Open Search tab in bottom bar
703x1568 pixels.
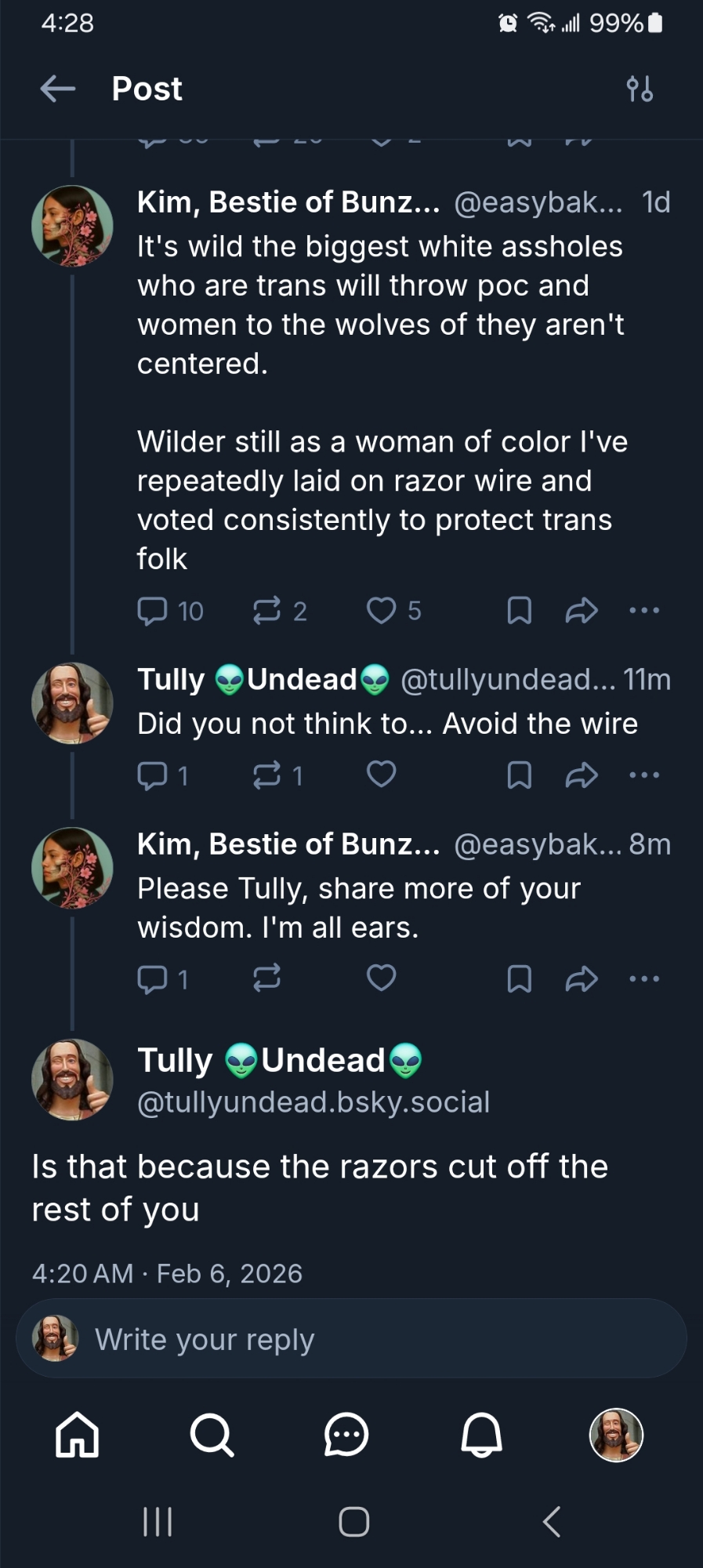click(x=212, y=1436)
